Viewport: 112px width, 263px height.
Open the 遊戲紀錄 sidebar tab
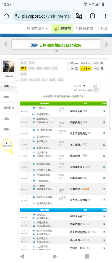9,108
